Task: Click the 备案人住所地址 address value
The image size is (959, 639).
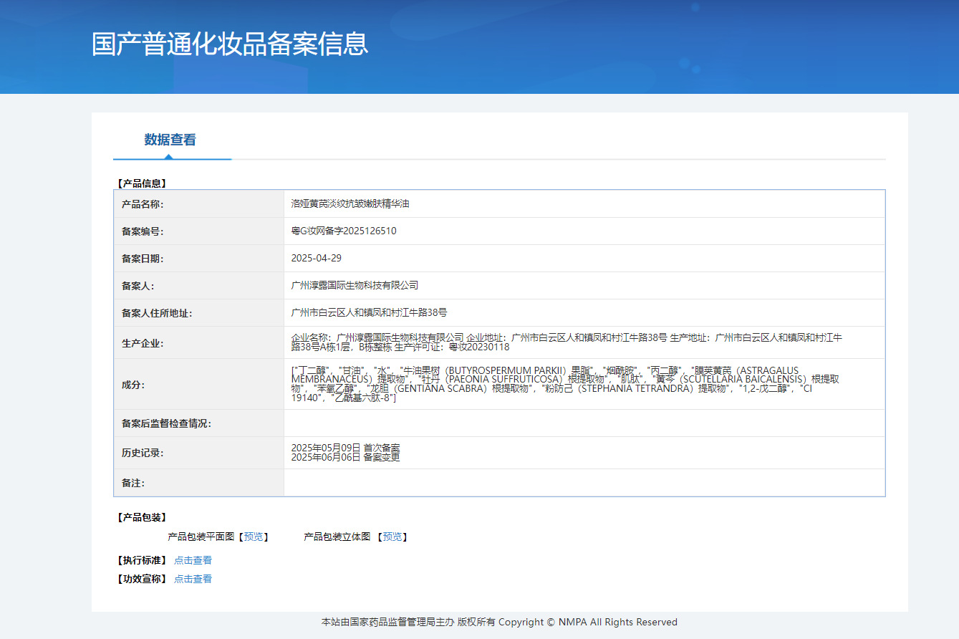Action: click(369, 313)
